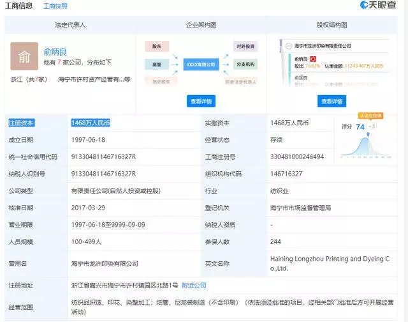
Task: Click the 高管 node in the structure diagram
Action: (156, 65)
